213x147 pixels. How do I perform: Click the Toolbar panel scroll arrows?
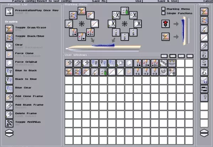(204, 133)
